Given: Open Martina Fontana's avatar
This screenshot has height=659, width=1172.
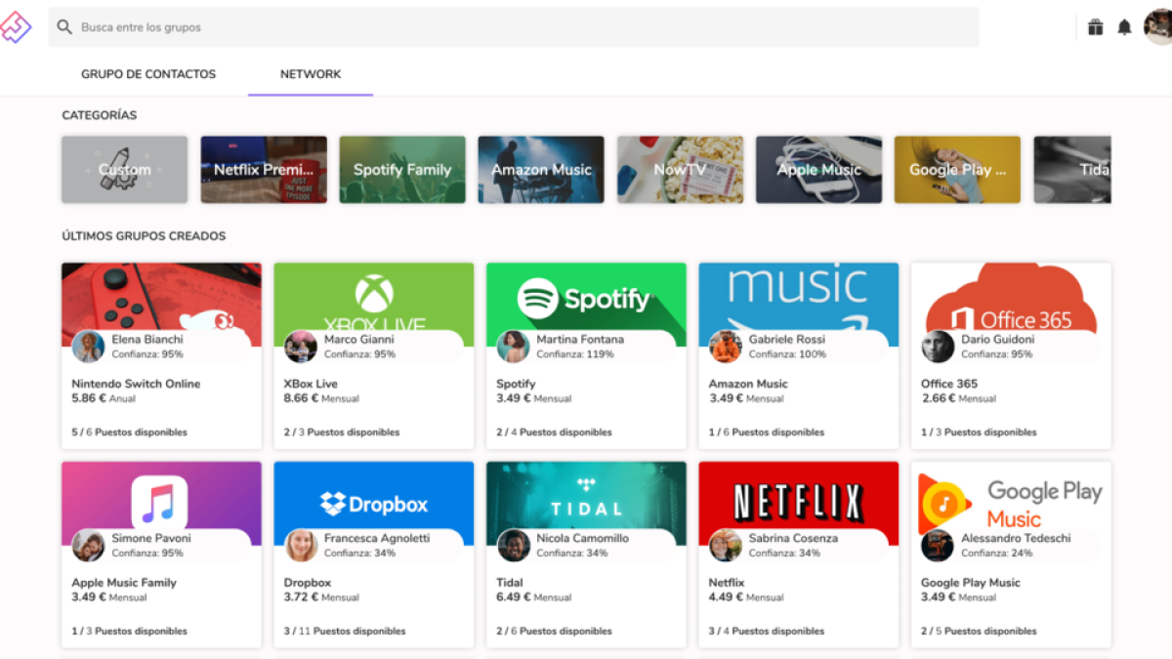Looking at the screenshot, I should 513,347.
